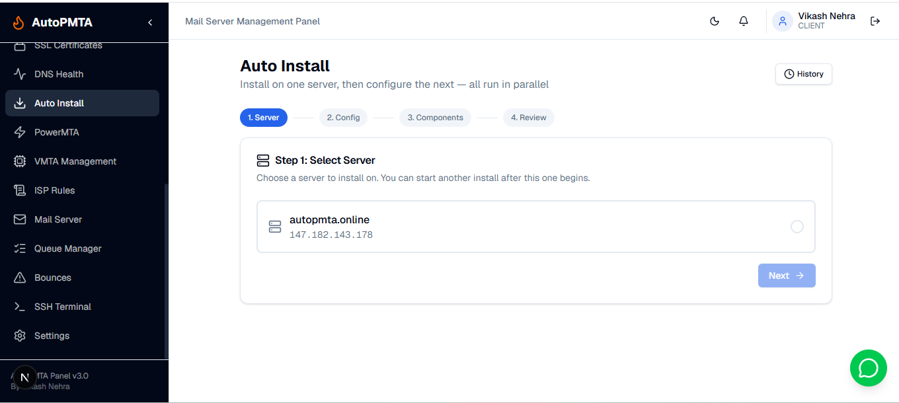The height and width of the screenshot is (403, 899).
Task: Open the green chat bubble widget
Action: (868, 368)
